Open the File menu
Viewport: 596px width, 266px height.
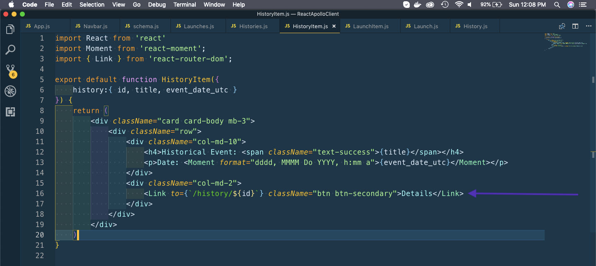pyautogui.click(x=49, y=5)
